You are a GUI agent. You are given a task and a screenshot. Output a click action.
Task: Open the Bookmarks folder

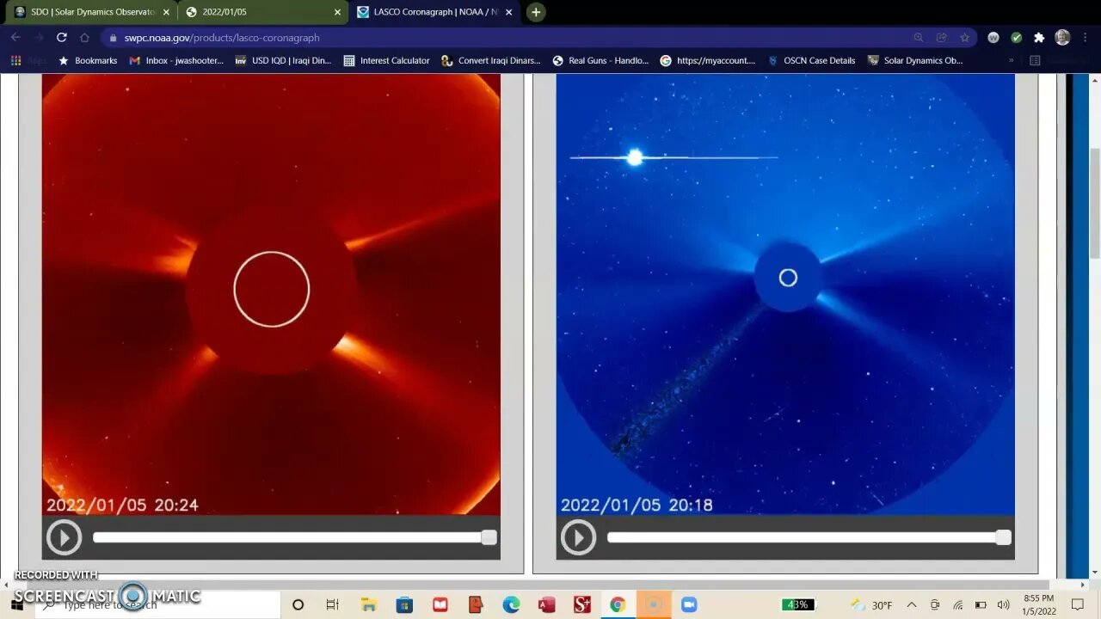tap(88, 61)
